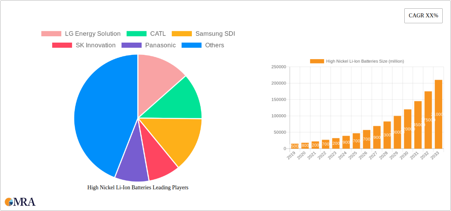Click the 2019 bar in bar chart
The height and width of the screenshot is (211, 451).
tap(295, 146)
